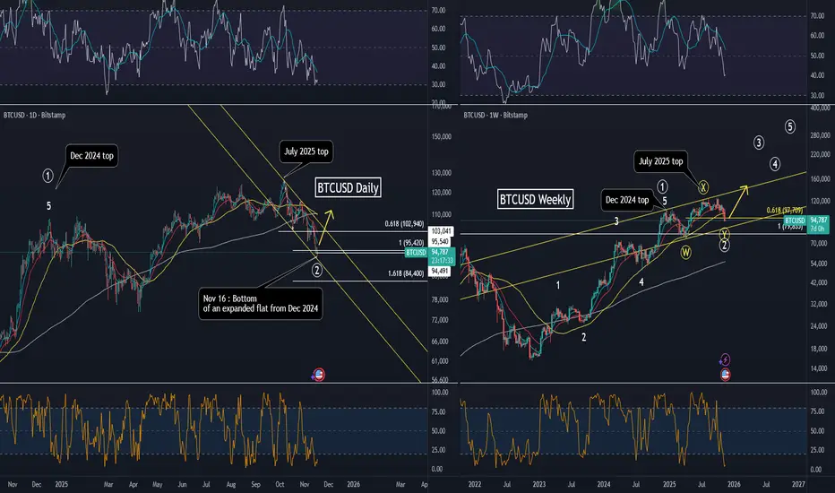Select the 'Dec 2024 top' callout on weekly chart
The height and width of the screenshot is (493, 835).
627,200
